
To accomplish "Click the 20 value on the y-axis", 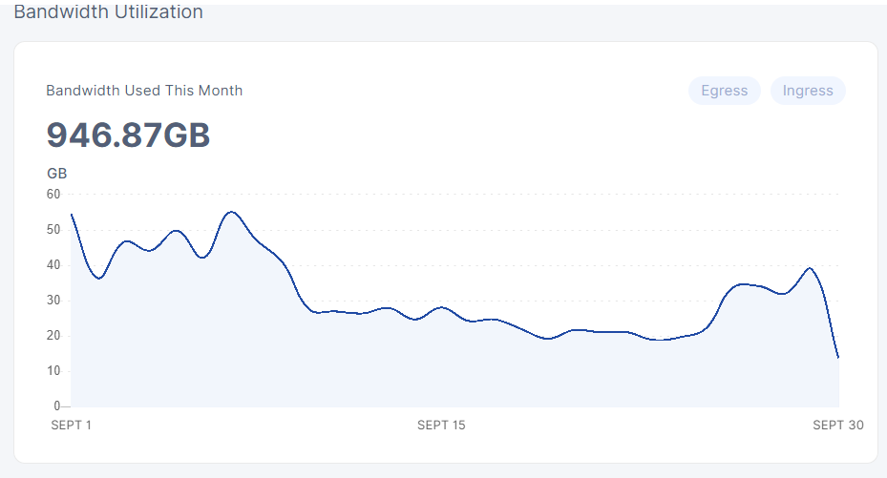I will point(53,335).
